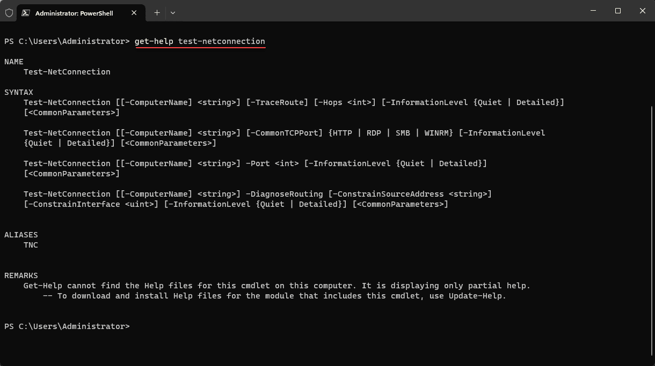Close the terminal window
Screen dimensions: 655x366
643,11
